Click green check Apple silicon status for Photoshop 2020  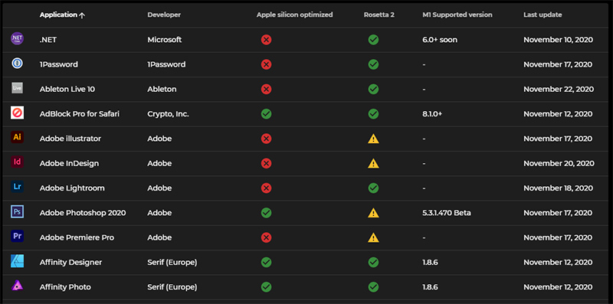266,213
